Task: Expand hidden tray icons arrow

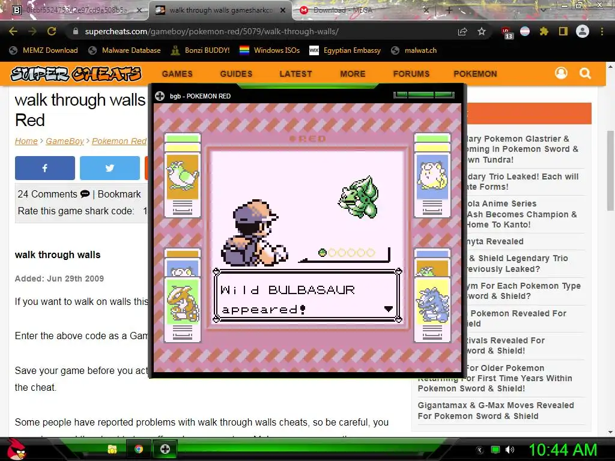Action: [x=480, y=450]
